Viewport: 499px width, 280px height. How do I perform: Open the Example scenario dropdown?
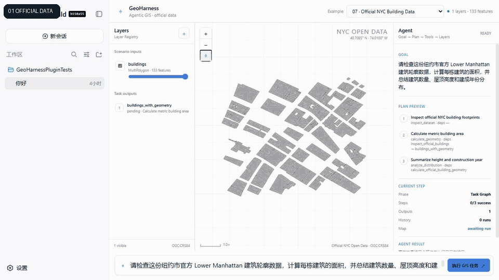click(x=395, y=11)
